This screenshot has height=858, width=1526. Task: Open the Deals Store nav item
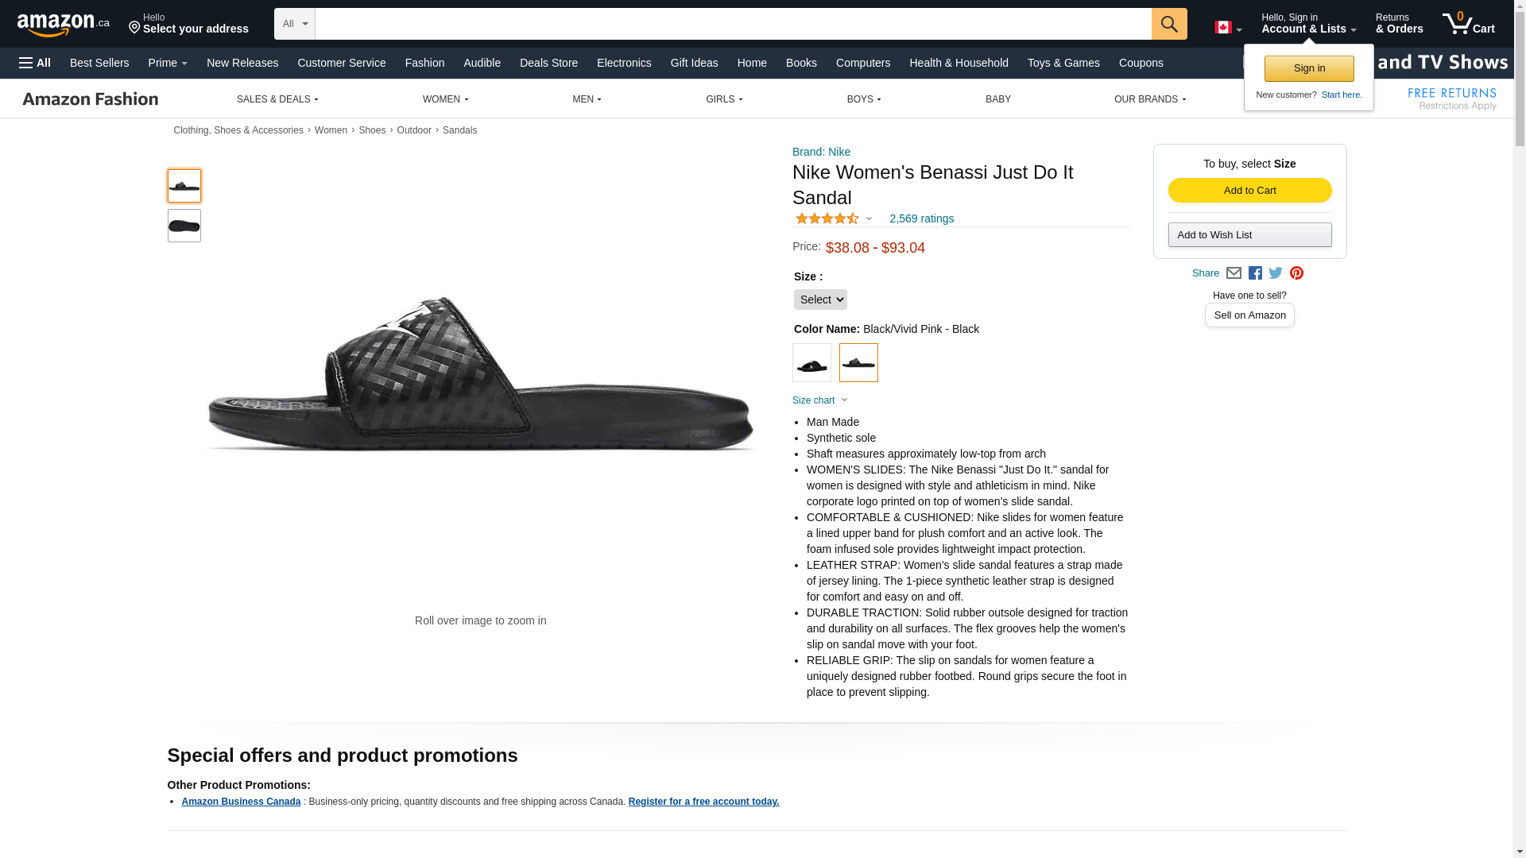click(x=548, y=63)
